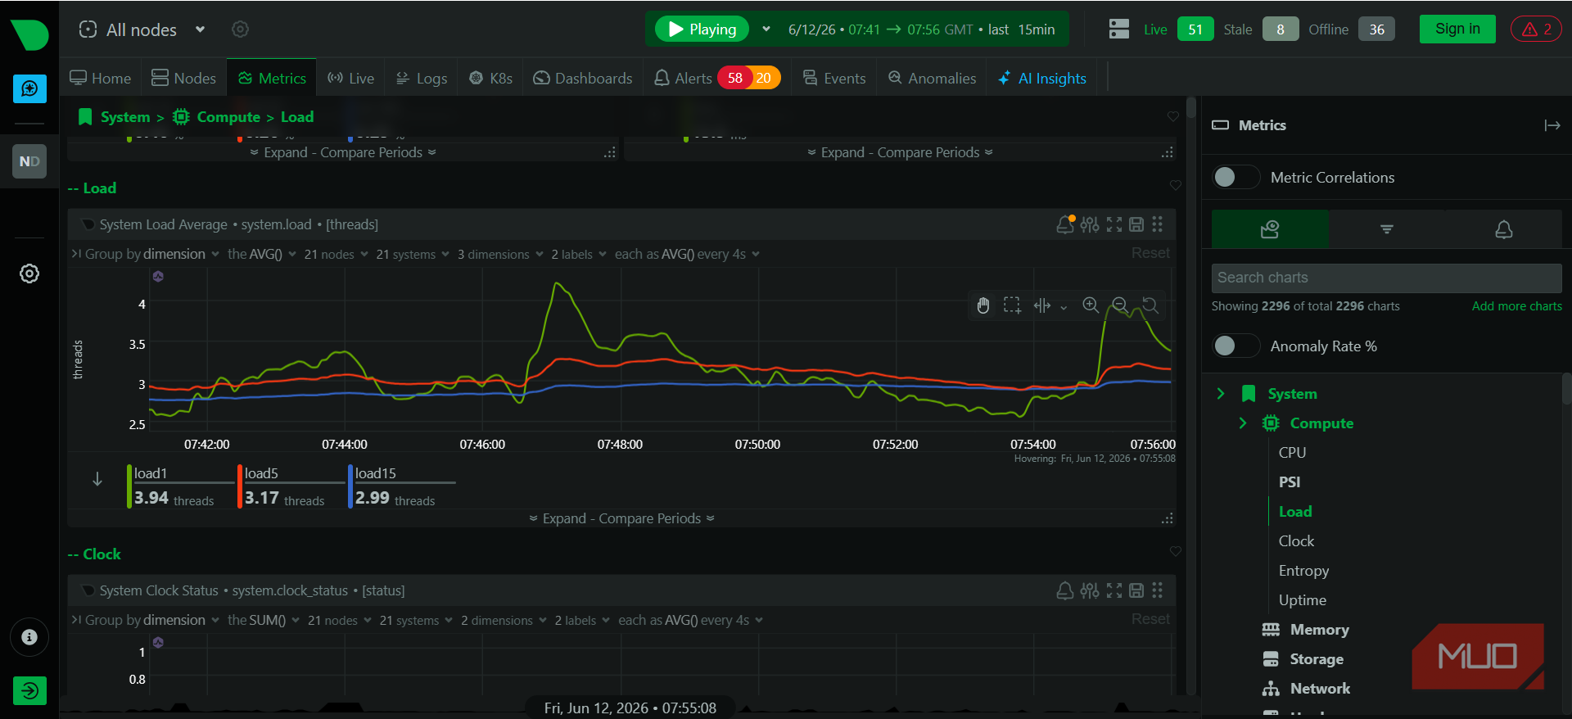Expand the Compute tree chevron
The image size is (1572, 719).
tap(1243, 423)
